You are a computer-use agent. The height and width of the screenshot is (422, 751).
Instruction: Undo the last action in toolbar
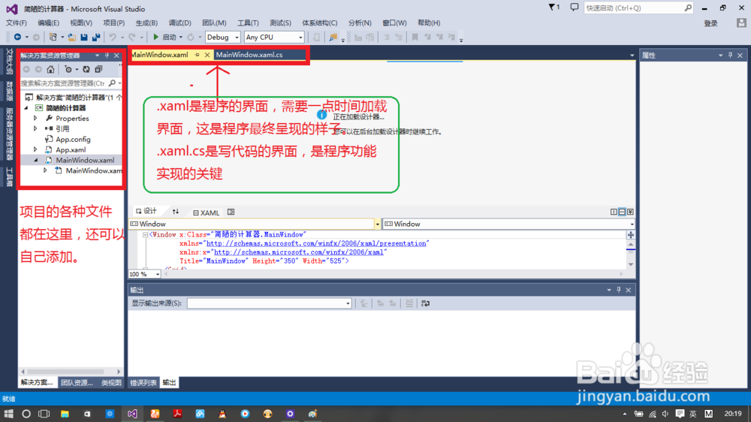113,37
